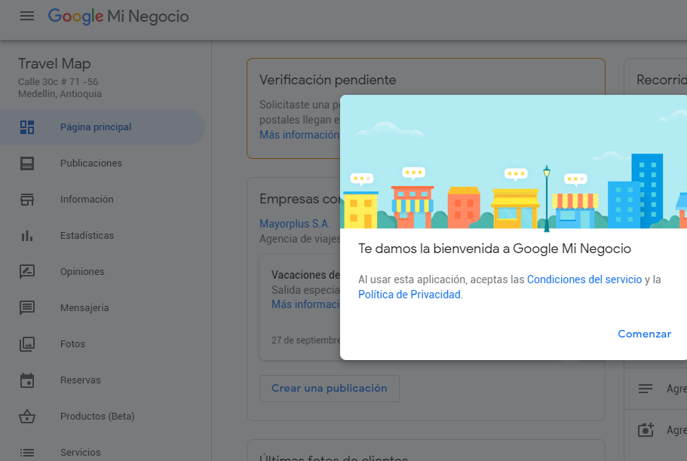Click the Google Mi Negocio logo
Viewport: 687px width, 461px height.
pos(118,17)
